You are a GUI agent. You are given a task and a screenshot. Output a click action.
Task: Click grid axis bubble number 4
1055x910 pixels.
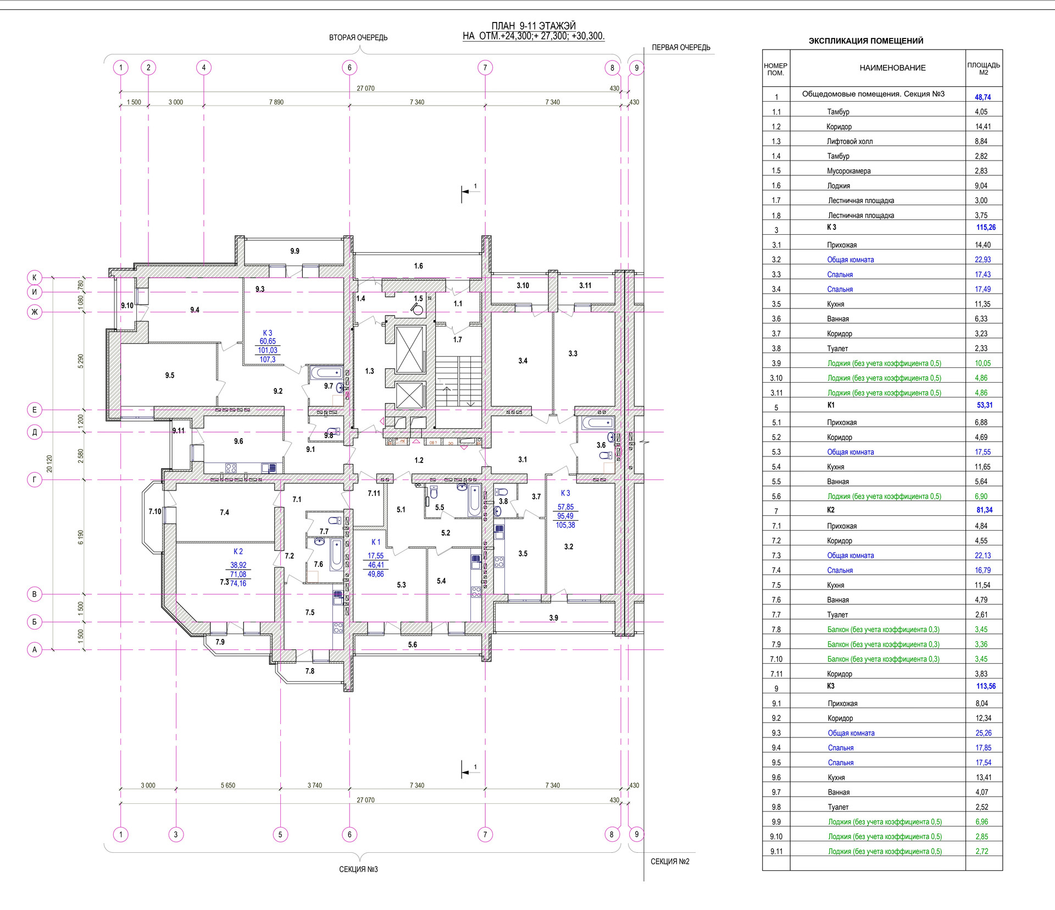pos(204,68)
